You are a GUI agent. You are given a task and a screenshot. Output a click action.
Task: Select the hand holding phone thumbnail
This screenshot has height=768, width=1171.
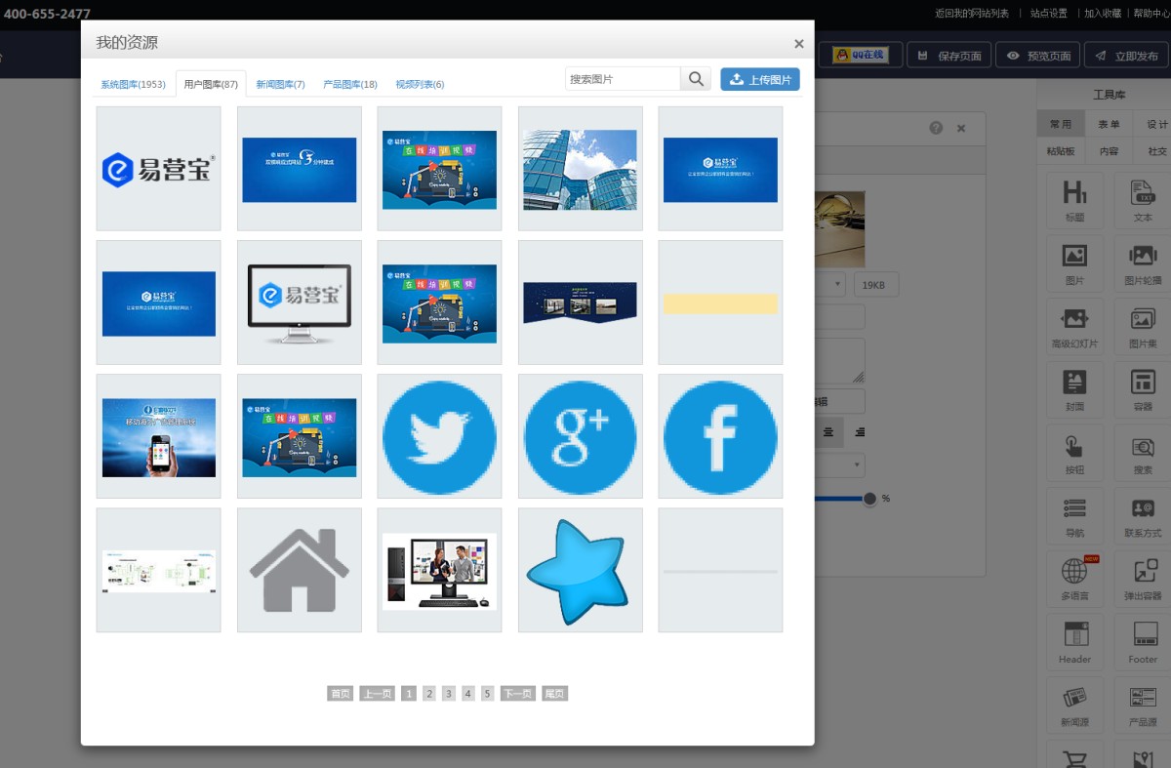pyautogui.click(x=158, y=436)
